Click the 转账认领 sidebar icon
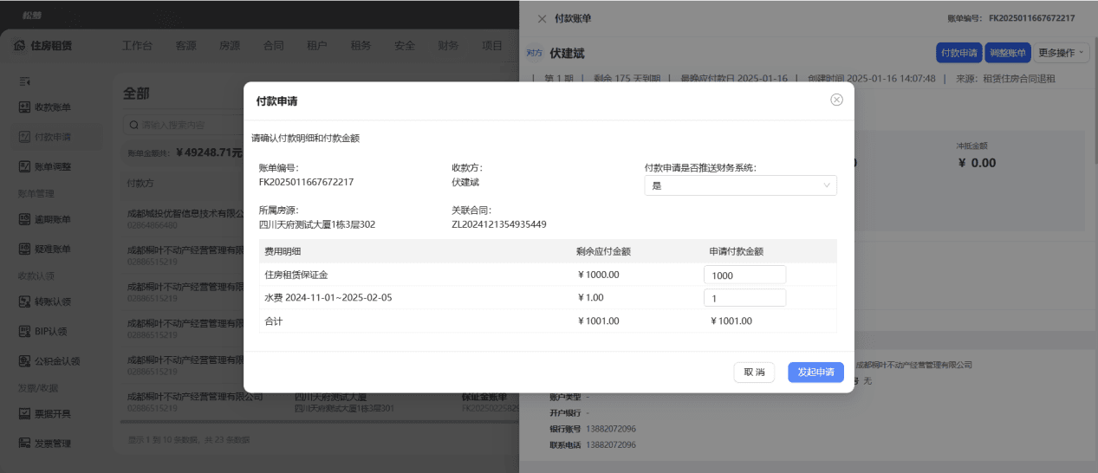 (25, 301)
